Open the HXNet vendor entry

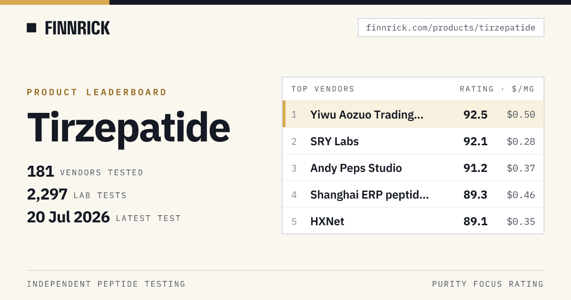[413, 221]
